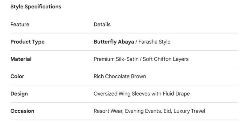Click the Product Type row label
The width and height of the screenshot is (241, 123).
coord(27,42)
